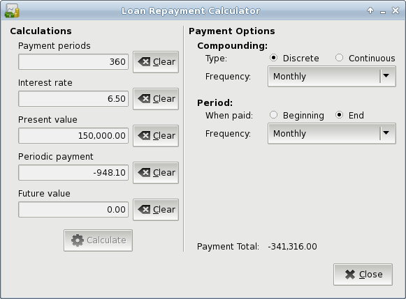Click the Interest rate input field
This screenshot has height=299, width=406.
73,99
